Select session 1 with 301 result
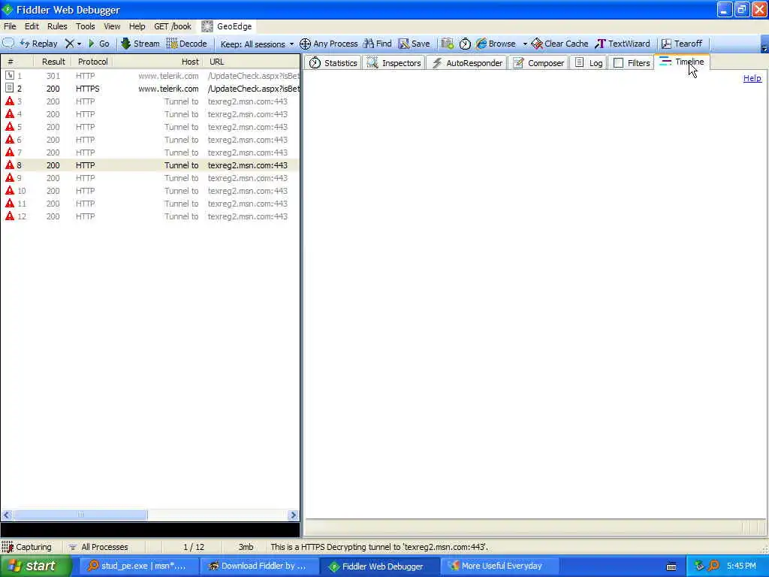Screen dimensions: 769x577 (x=150, y=76)
